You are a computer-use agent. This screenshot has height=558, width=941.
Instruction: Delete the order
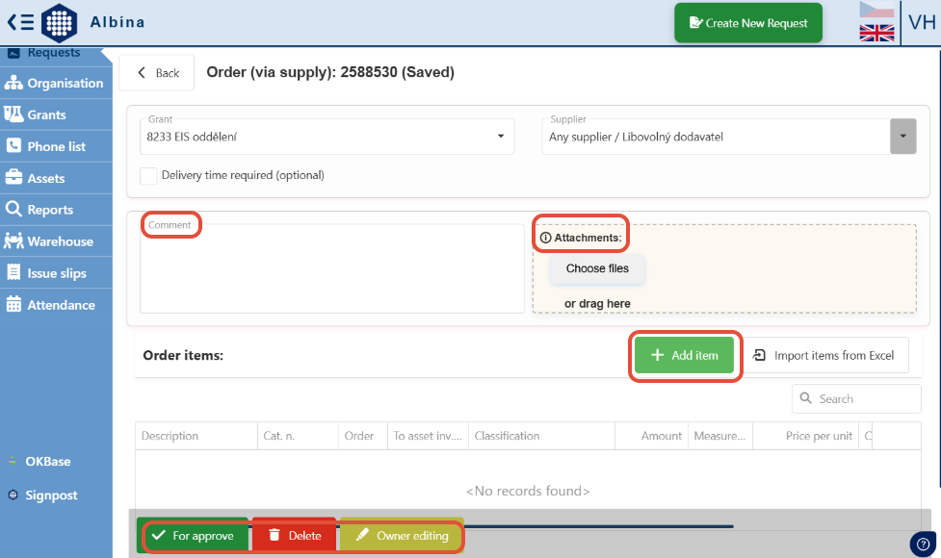(x=295, y=535)
